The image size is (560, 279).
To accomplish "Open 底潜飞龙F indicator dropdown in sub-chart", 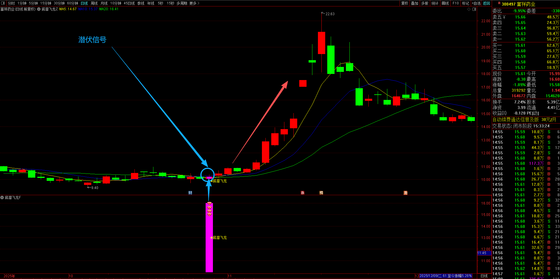I will pyautogui.click(x=2, y=198).
